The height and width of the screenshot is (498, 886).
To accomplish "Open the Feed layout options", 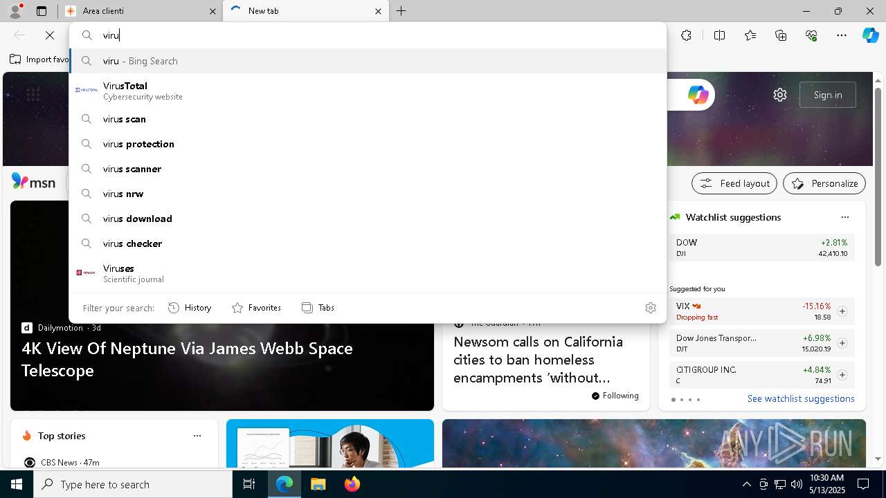I will (x=734, y=183).
